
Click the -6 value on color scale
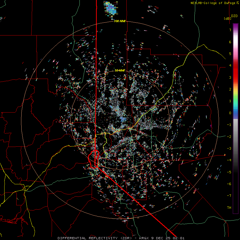tap(229, 184)
